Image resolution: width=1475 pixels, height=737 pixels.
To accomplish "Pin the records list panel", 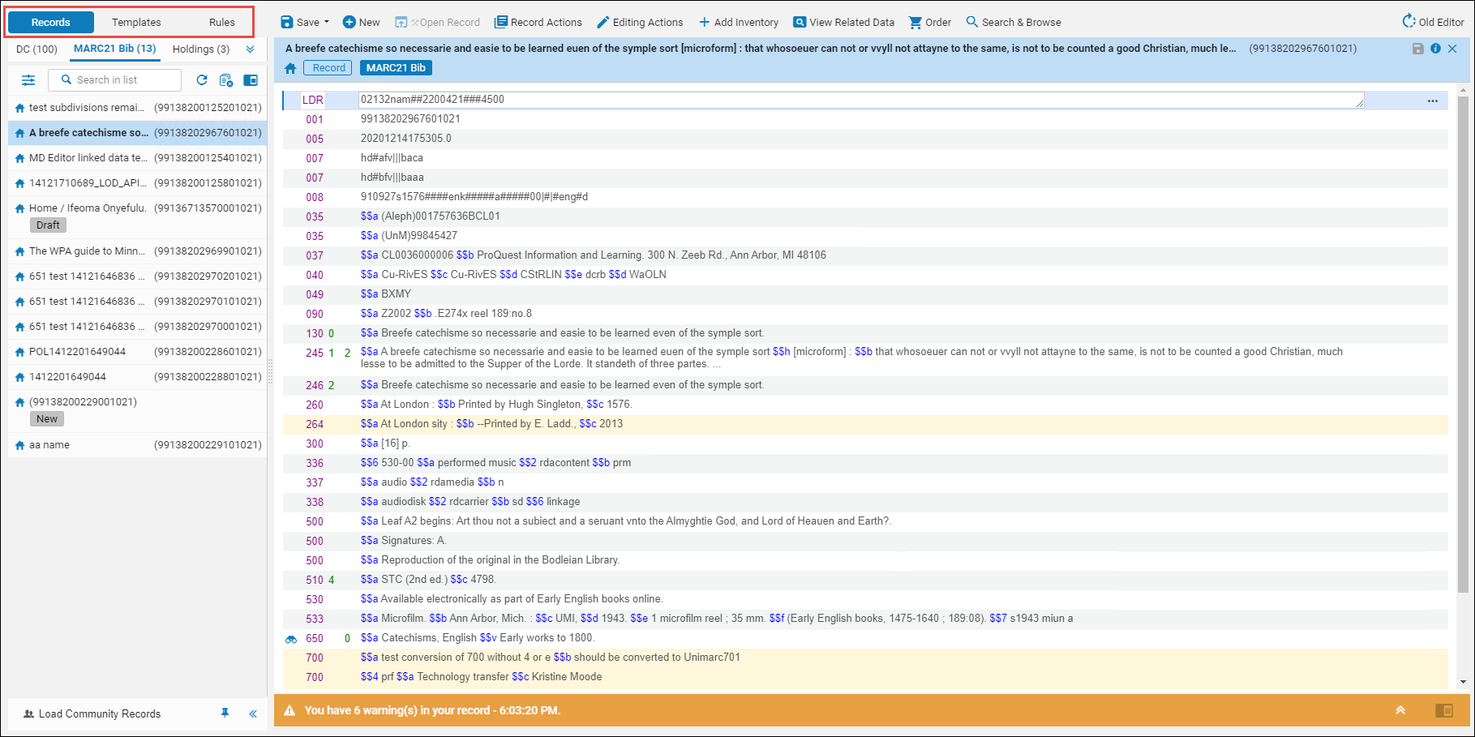I will point(225,713).
